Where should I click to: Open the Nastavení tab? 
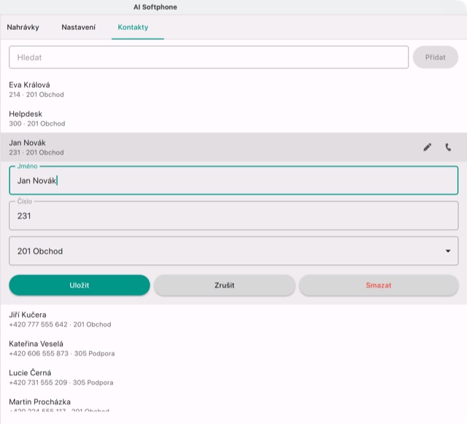(x=79, y=28)
